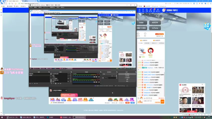Viewport: 212px width, 119px height.
Task: Add a new scene in OBS Scenes panel
Action: coord(30,84)
